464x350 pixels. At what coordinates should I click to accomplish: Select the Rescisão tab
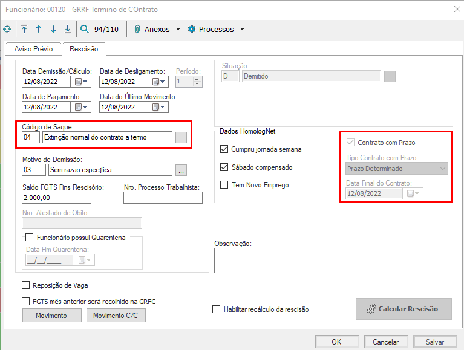click(x=83, y=49)
